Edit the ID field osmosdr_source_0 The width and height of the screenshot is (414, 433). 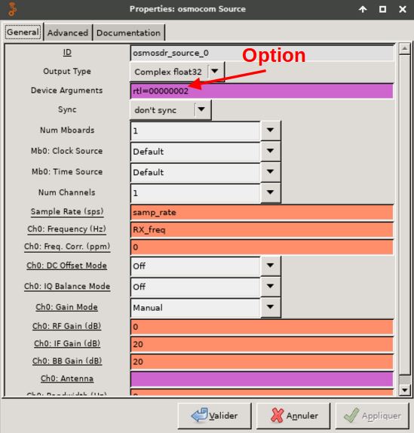coord(262,53)
